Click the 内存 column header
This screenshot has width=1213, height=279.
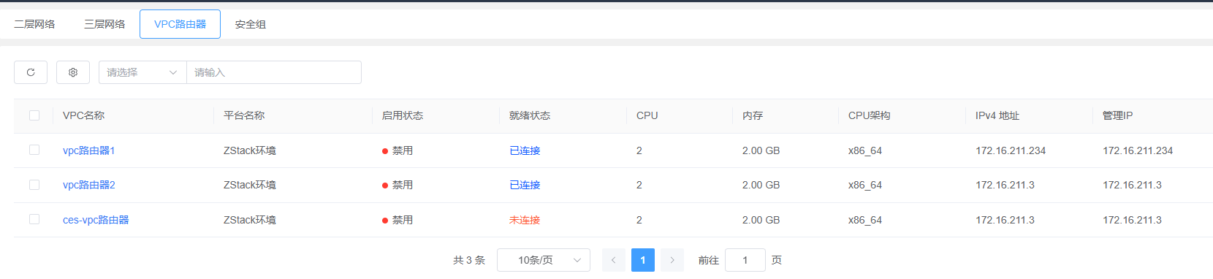[x=753, y=115]
